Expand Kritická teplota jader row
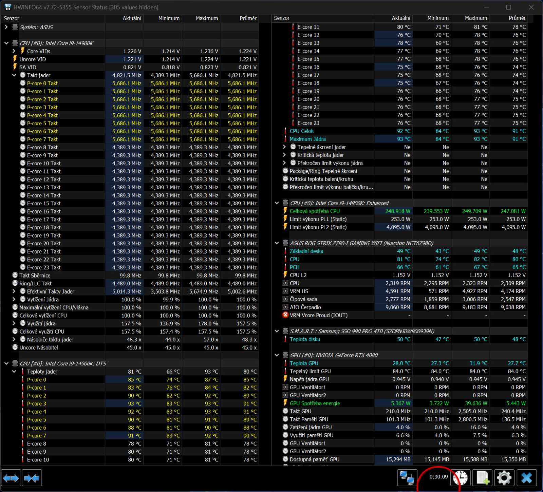Viewport: 543px width, 492px height. [x=284, y=155]
